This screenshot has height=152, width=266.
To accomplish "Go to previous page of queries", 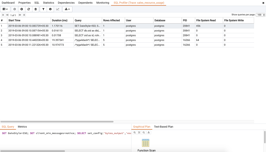I will point(7,15).
